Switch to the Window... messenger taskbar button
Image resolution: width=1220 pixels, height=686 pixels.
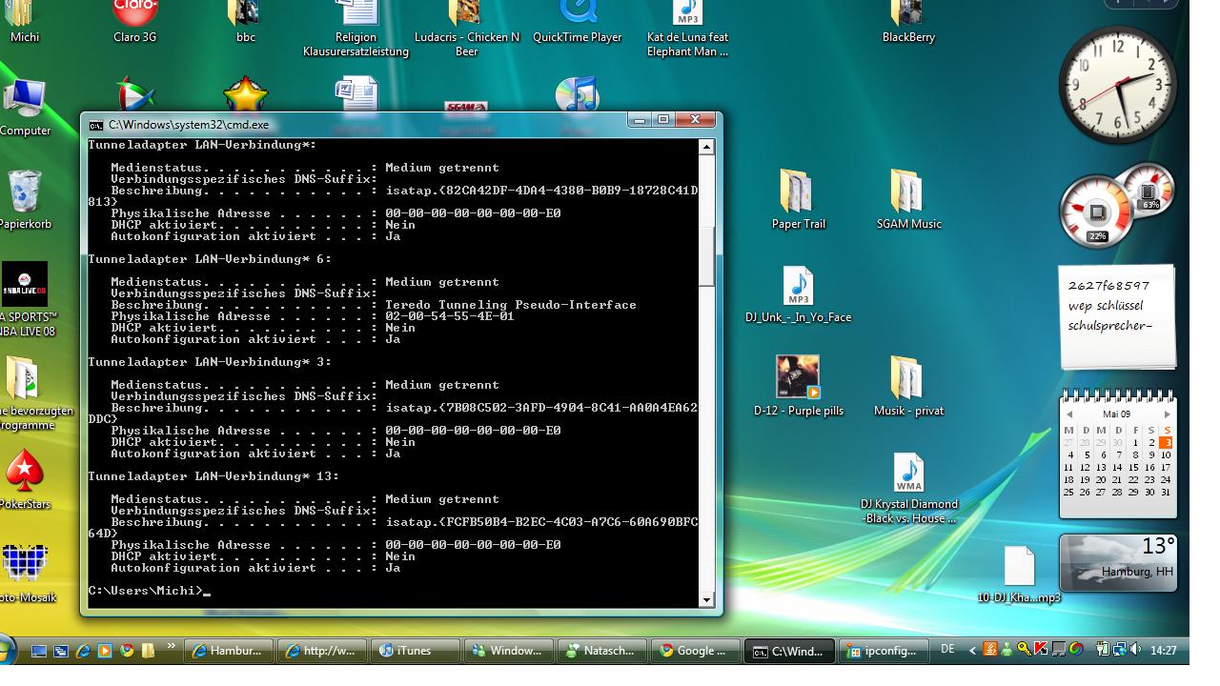pos(509,651)
